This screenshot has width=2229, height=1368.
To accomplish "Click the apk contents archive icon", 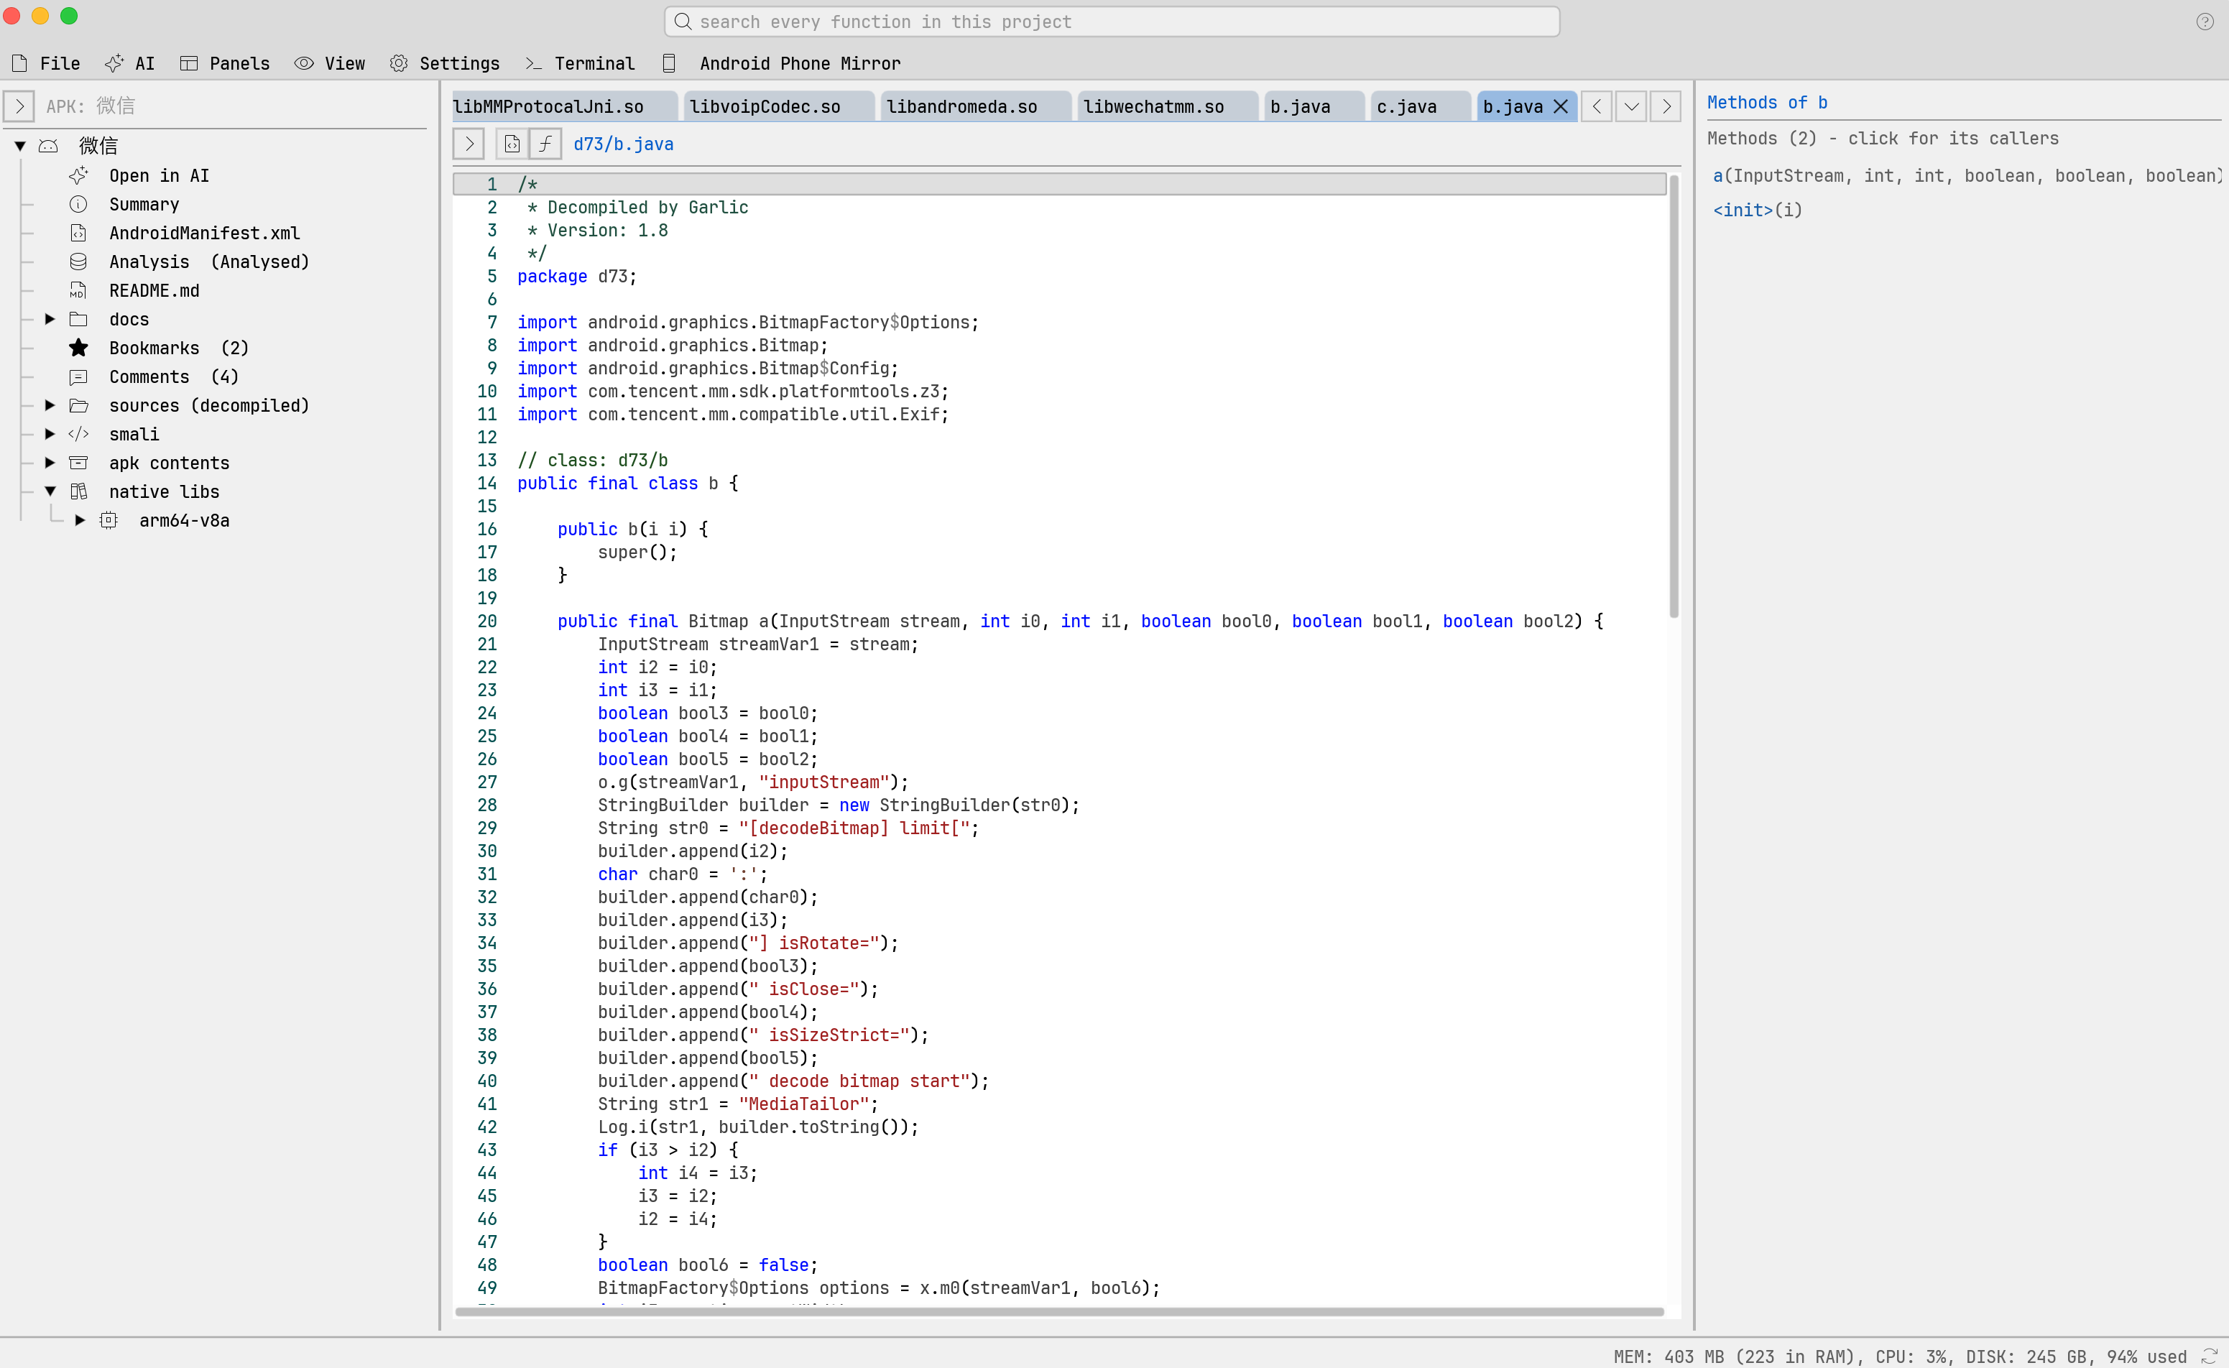I will pos(79,462).
